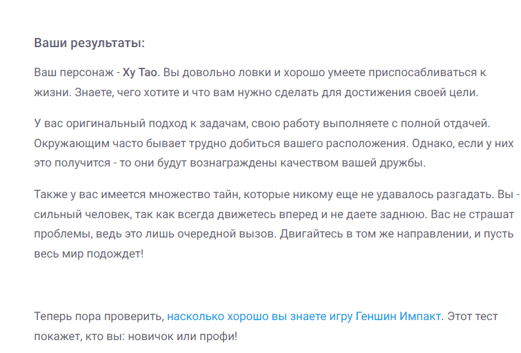Screen dimensions: 521x353
Task: Click the bold character name 'Ху Тао'
Action: pos(140,72)
